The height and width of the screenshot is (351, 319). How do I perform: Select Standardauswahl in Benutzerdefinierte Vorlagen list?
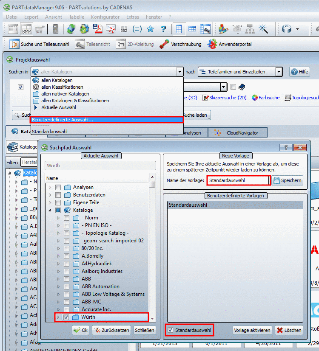[235, 205]
